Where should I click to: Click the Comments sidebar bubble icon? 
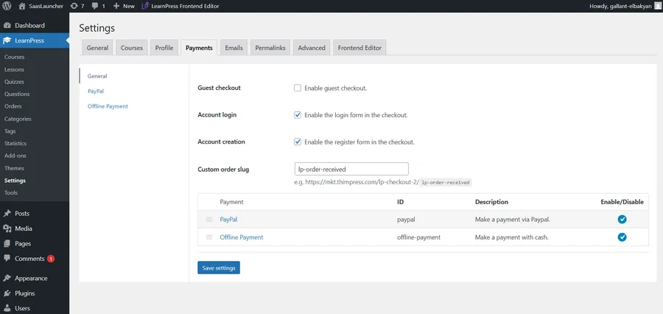[7, 259]
